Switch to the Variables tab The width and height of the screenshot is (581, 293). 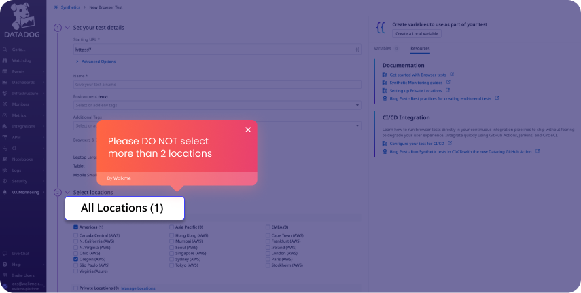(383, 49)
